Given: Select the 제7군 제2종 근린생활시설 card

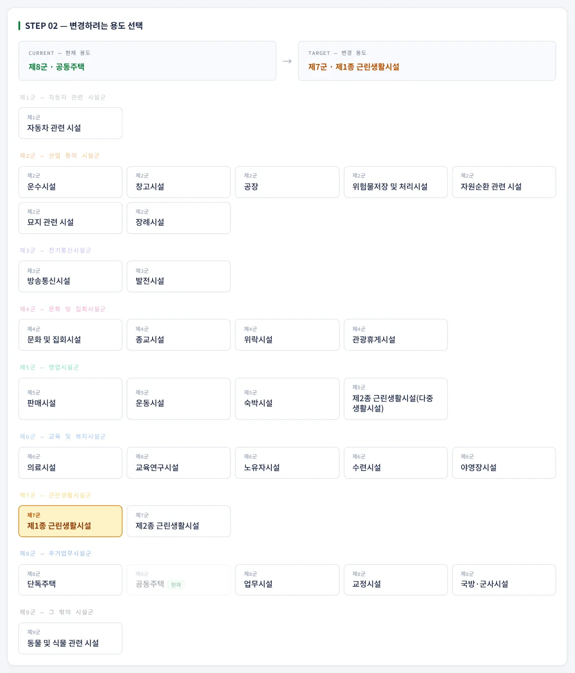Looking at the screenshot, I should click(179, 521).
